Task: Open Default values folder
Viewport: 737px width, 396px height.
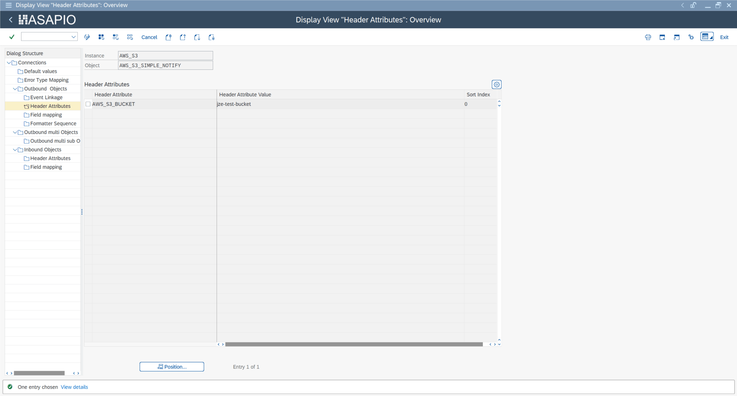Action: point(40,71)
